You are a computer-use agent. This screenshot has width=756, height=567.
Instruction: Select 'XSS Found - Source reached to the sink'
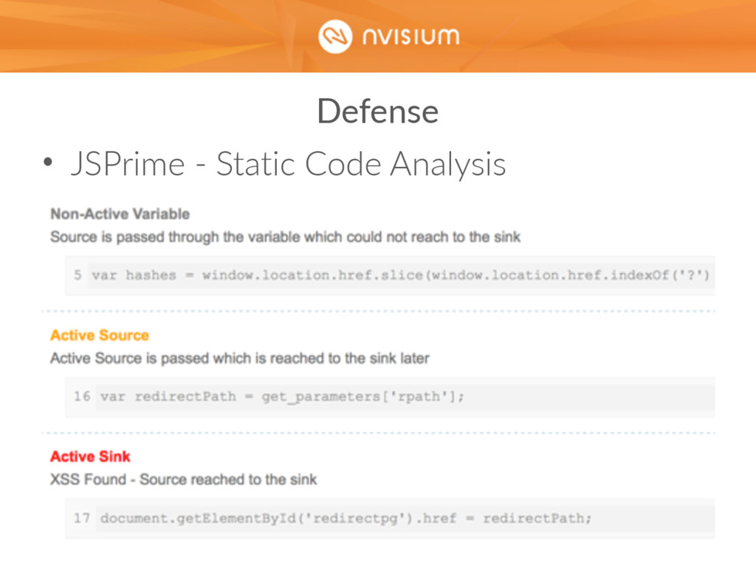tap(184, 479)
